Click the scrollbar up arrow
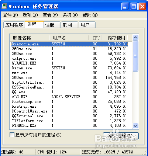148x156 pixels. pos(135,37)
